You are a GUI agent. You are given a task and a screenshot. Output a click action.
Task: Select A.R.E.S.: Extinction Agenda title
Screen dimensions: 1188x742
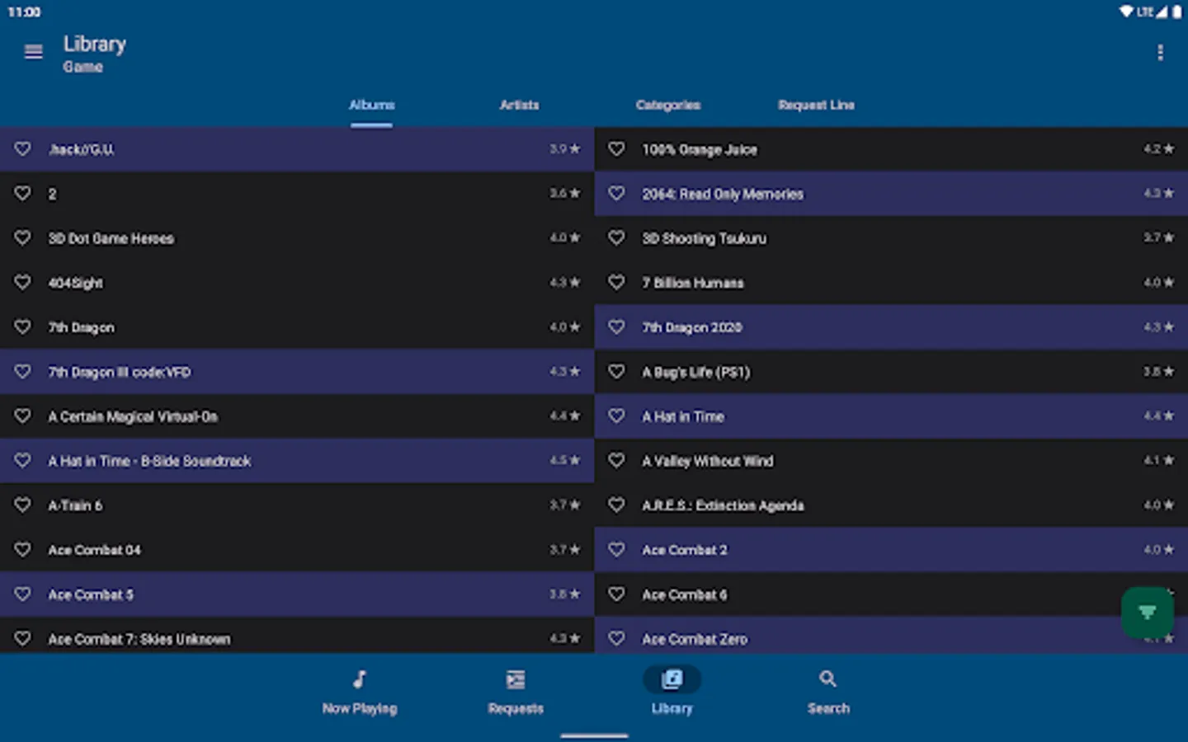pos(723,506)
